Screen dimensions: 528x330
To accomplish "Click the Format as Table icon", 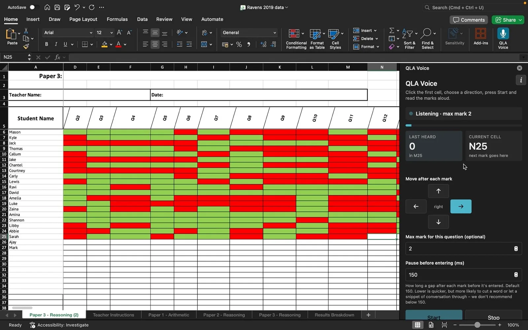I will (315, 34).
